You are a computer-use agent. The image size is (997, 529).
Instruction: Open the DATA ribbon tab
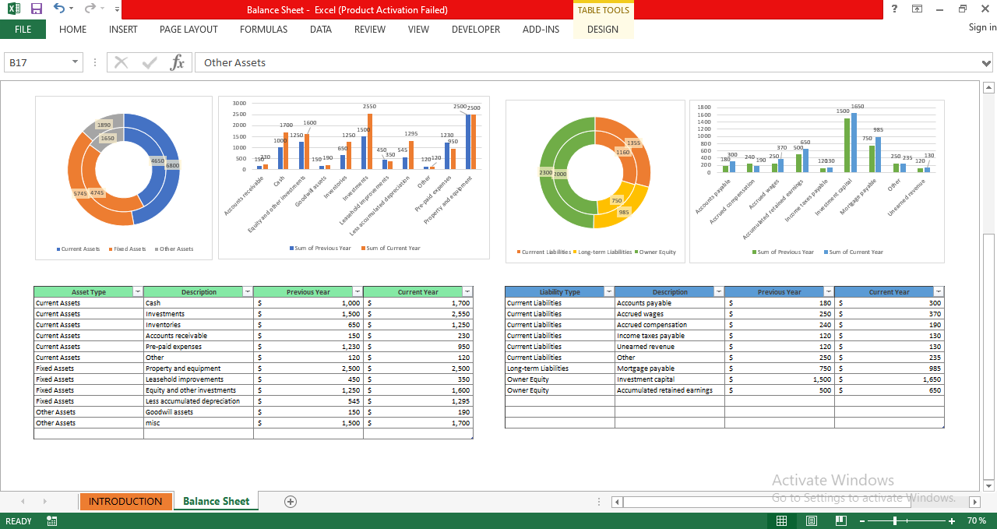click(321, 30)
